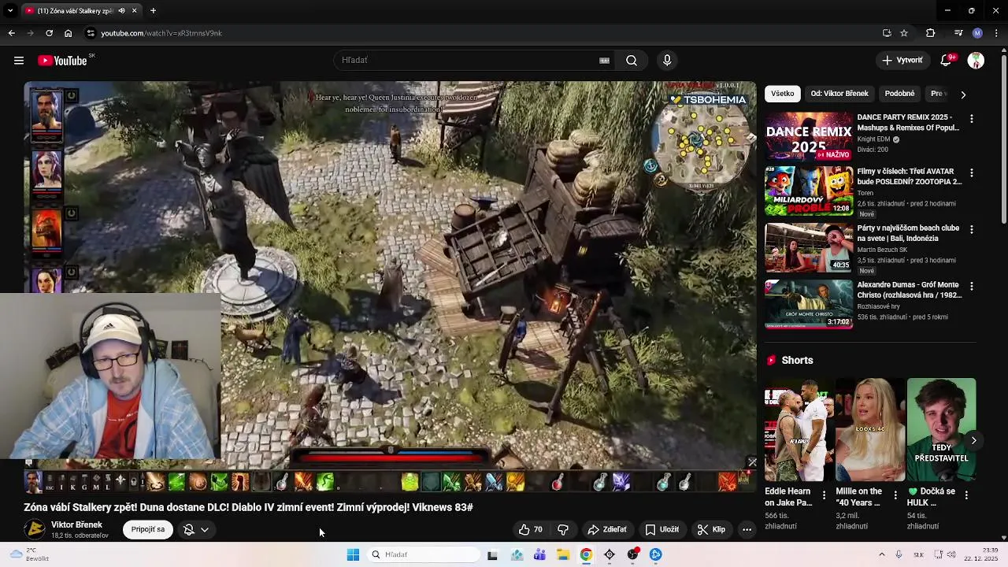
Task: Click the Klip clip button
Action: point(711,530)
